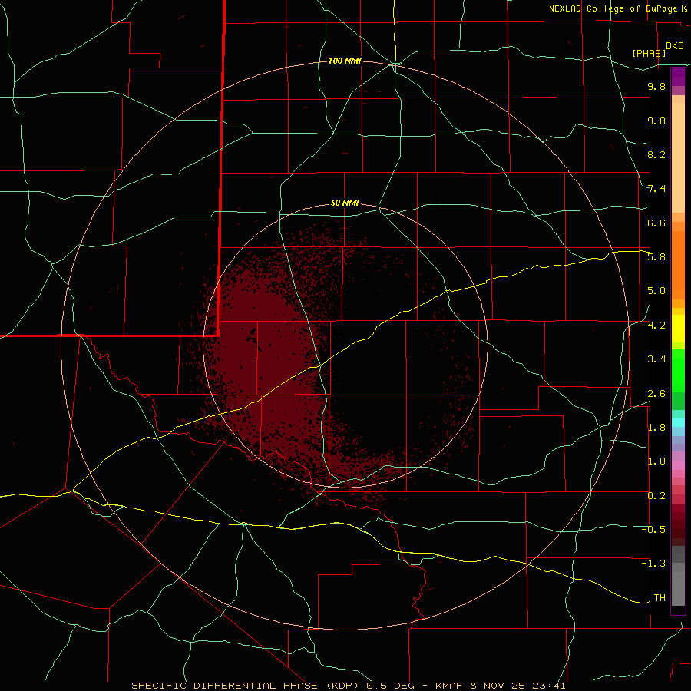Click the 0.5 DEG elevation text

391,686
